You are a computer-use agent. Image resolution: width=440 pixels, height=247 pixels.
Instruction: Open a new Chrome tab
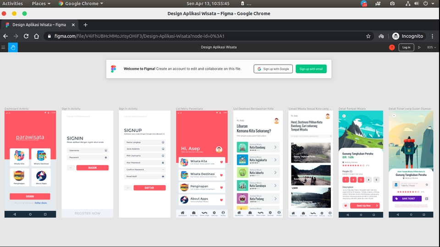[85, 25]
